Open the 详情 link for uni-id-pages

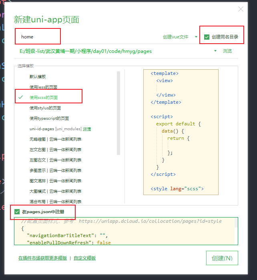(x=87, y=129)
